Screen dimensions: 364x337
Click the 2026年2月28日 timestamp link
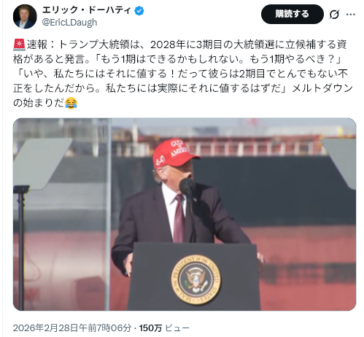(72, 328)
